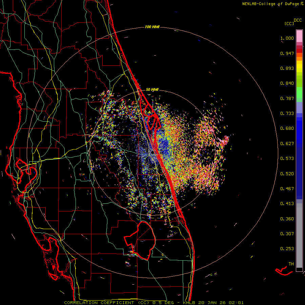This screenshot has height=305, width=305.
Task: Select the 0.520 scale value
Action: click(287, 174)
